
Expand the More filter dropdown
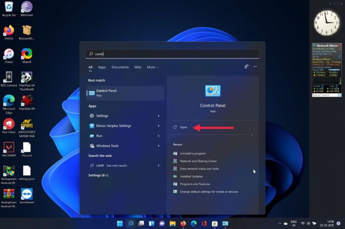[152, 67]
